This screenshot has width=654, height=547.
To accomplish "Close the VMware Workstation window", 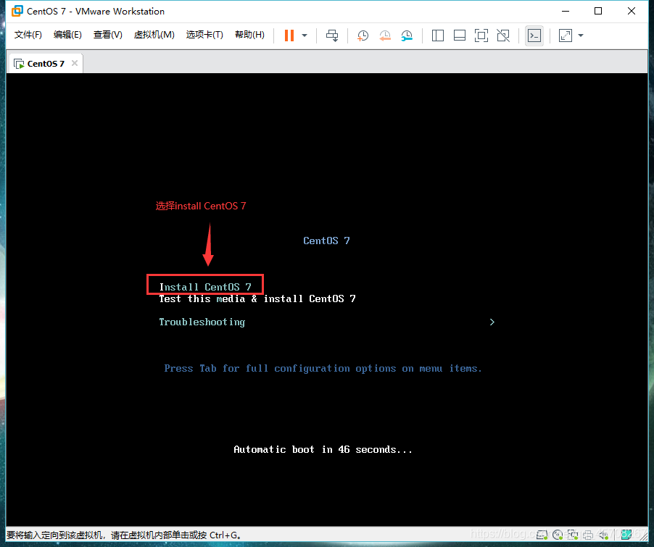I will [x=632, y=12].
